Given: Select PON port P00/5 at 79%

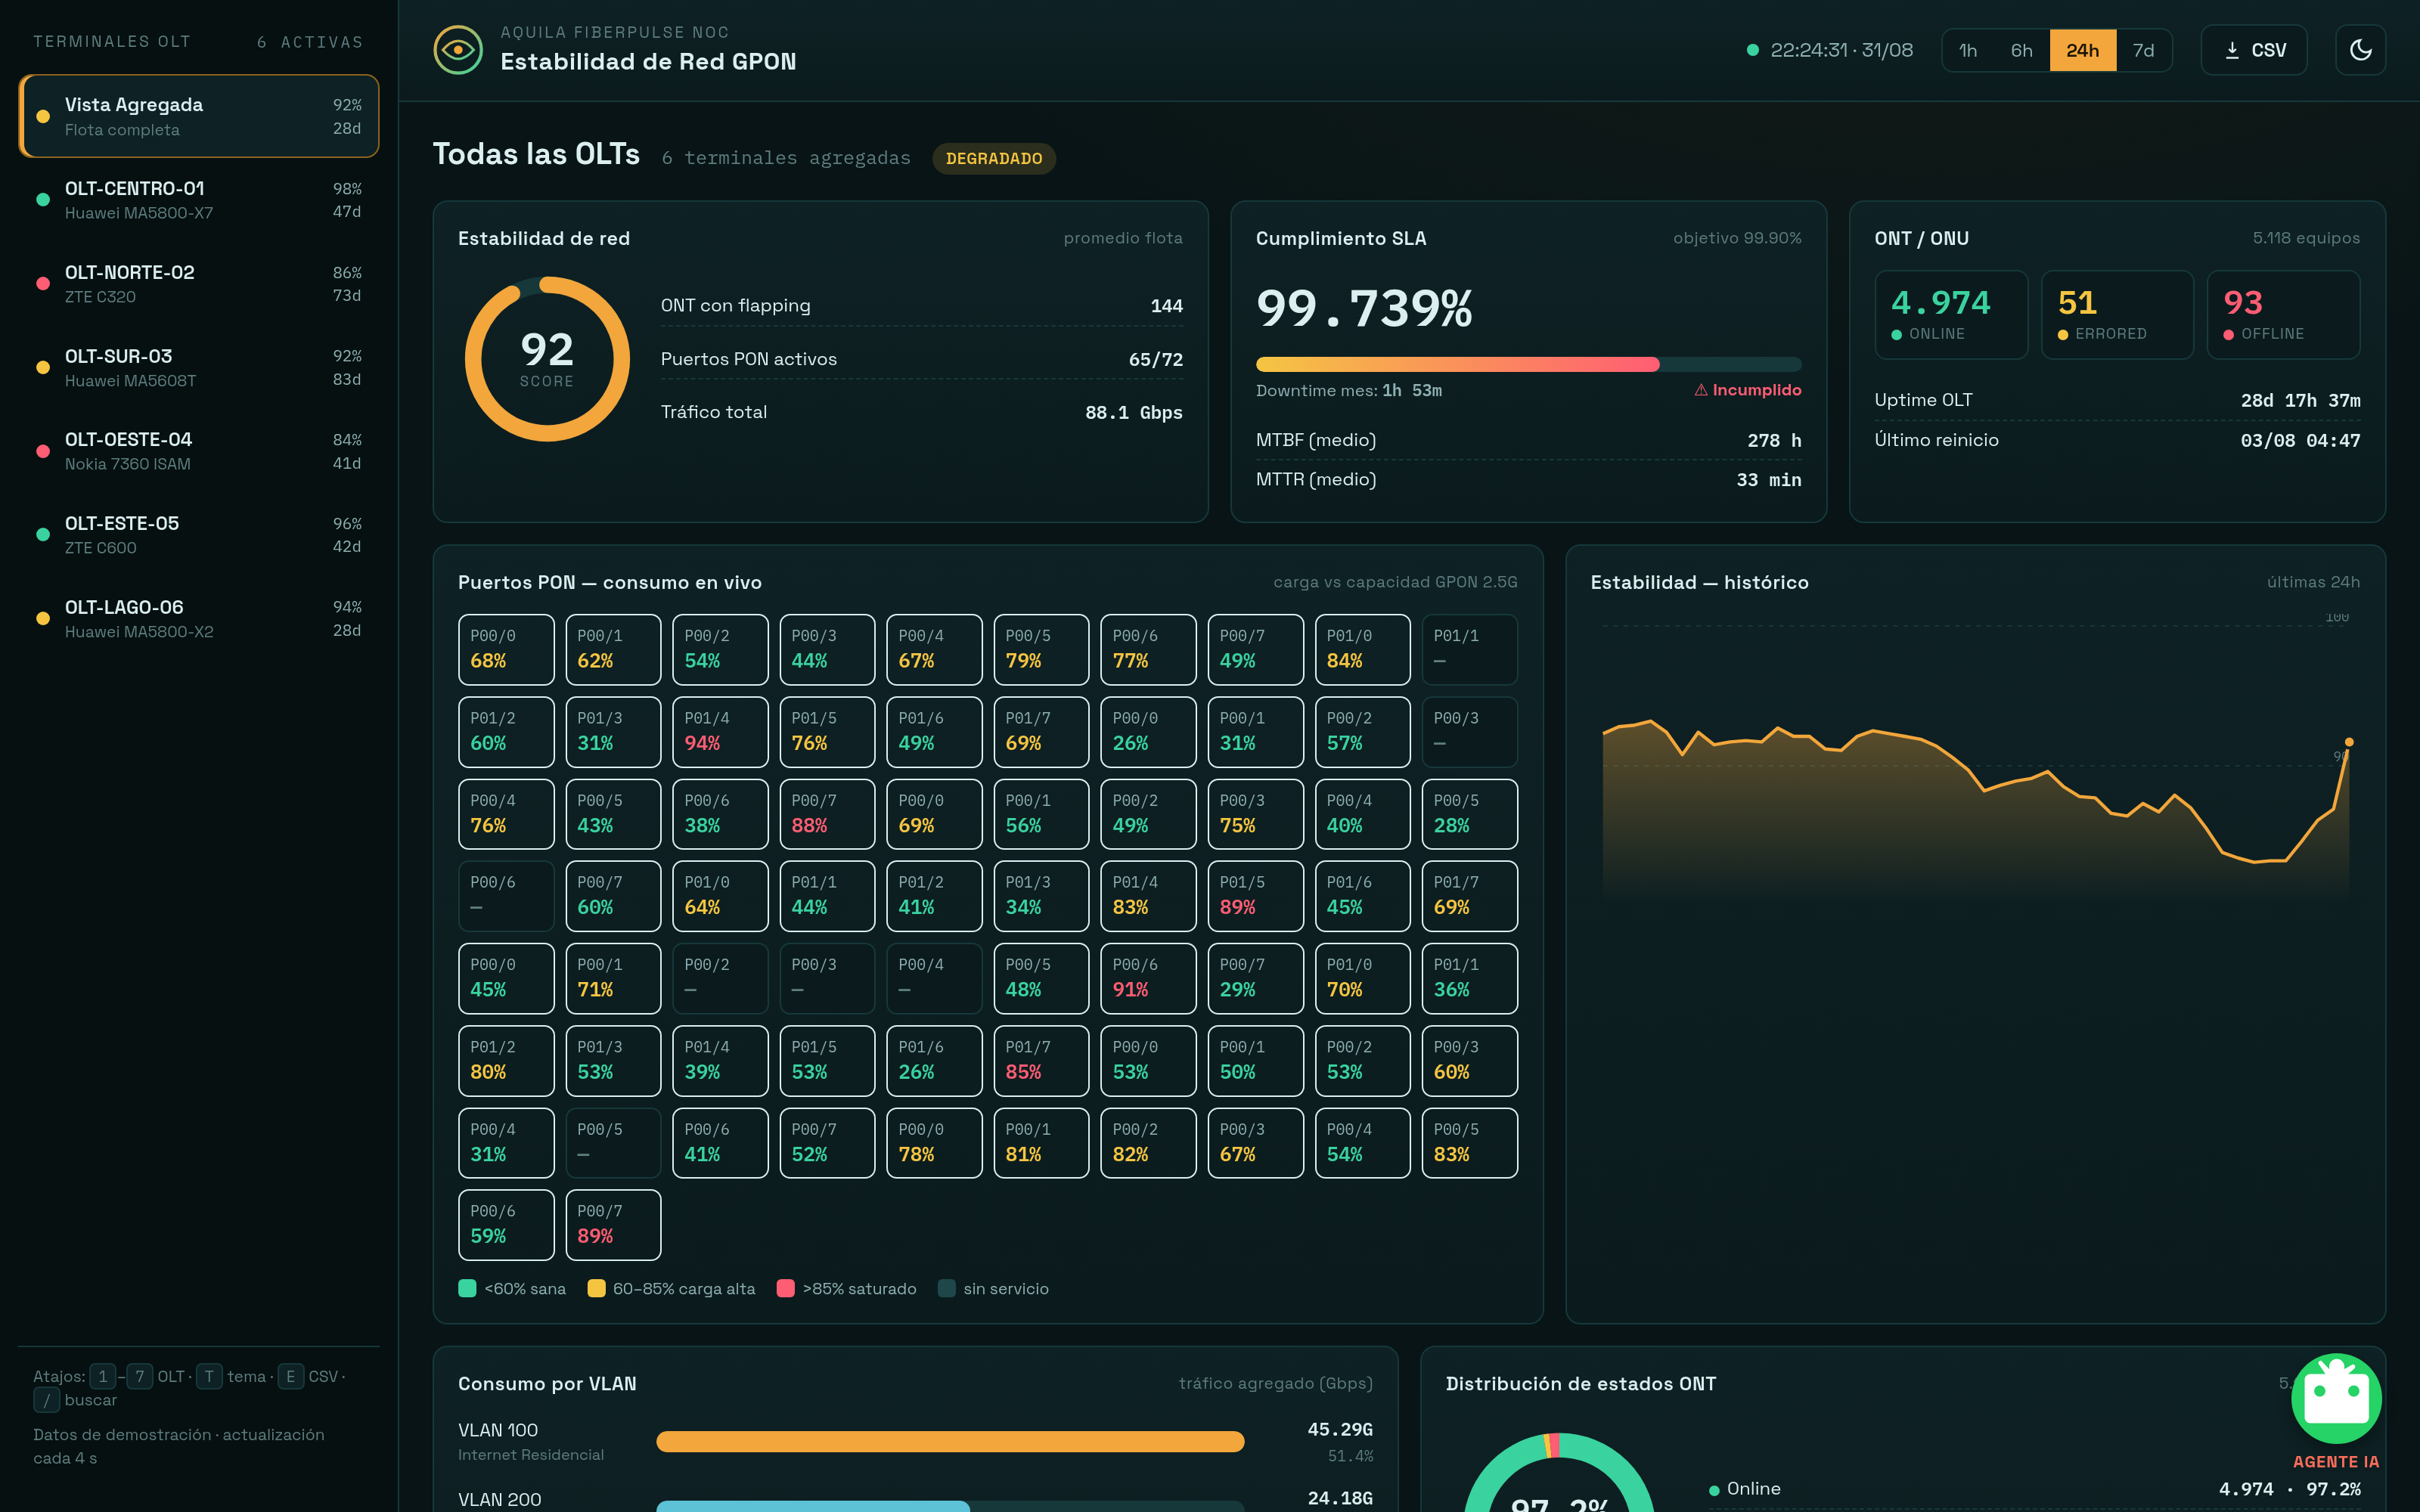Looking at the screenshot, I should pyautogui.click(x=1041, y=650).
